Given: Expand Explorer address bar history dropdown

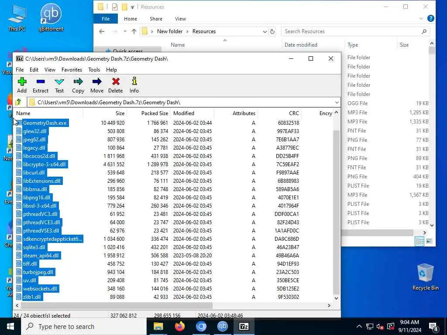Looking at the screenshot, I should click(265, 31).
